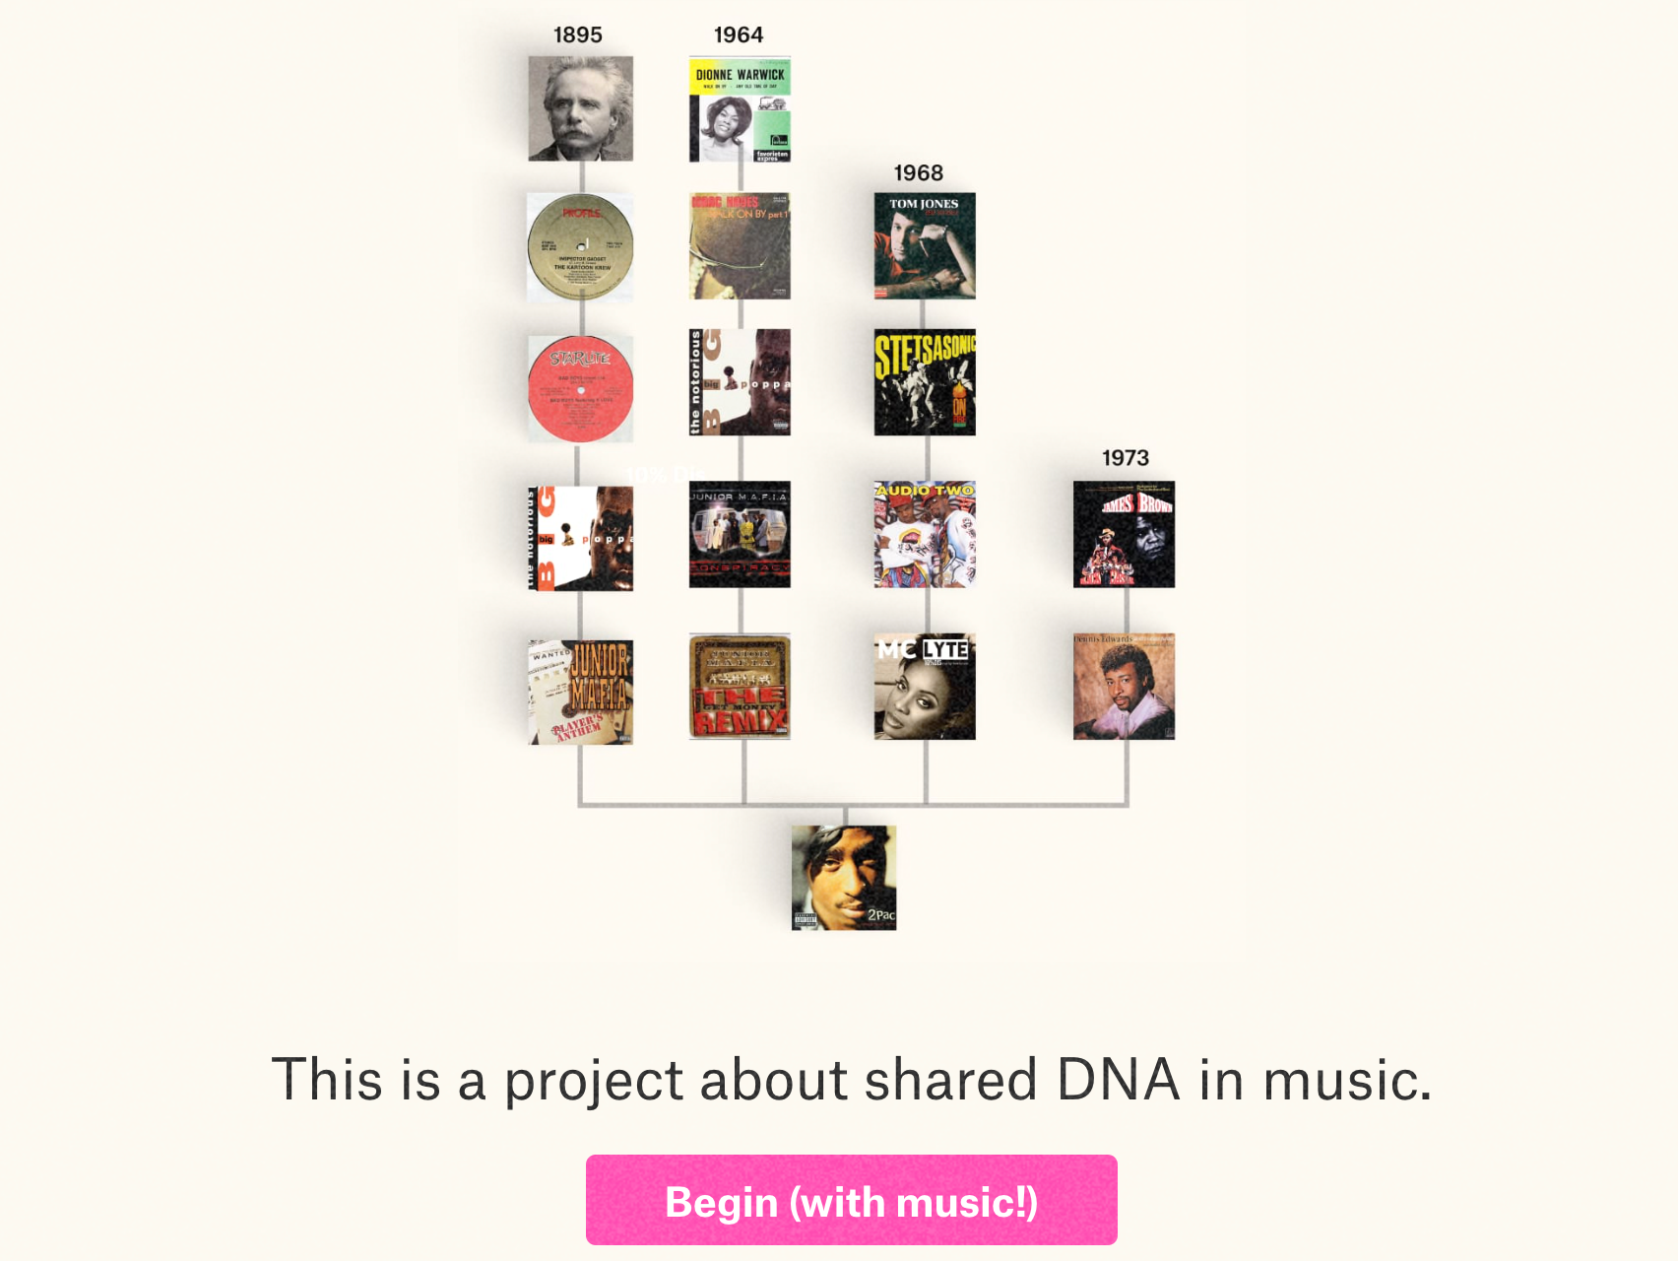Select the Audio Two album cover
The image size is (1678, 1261).
click(925, 534)
